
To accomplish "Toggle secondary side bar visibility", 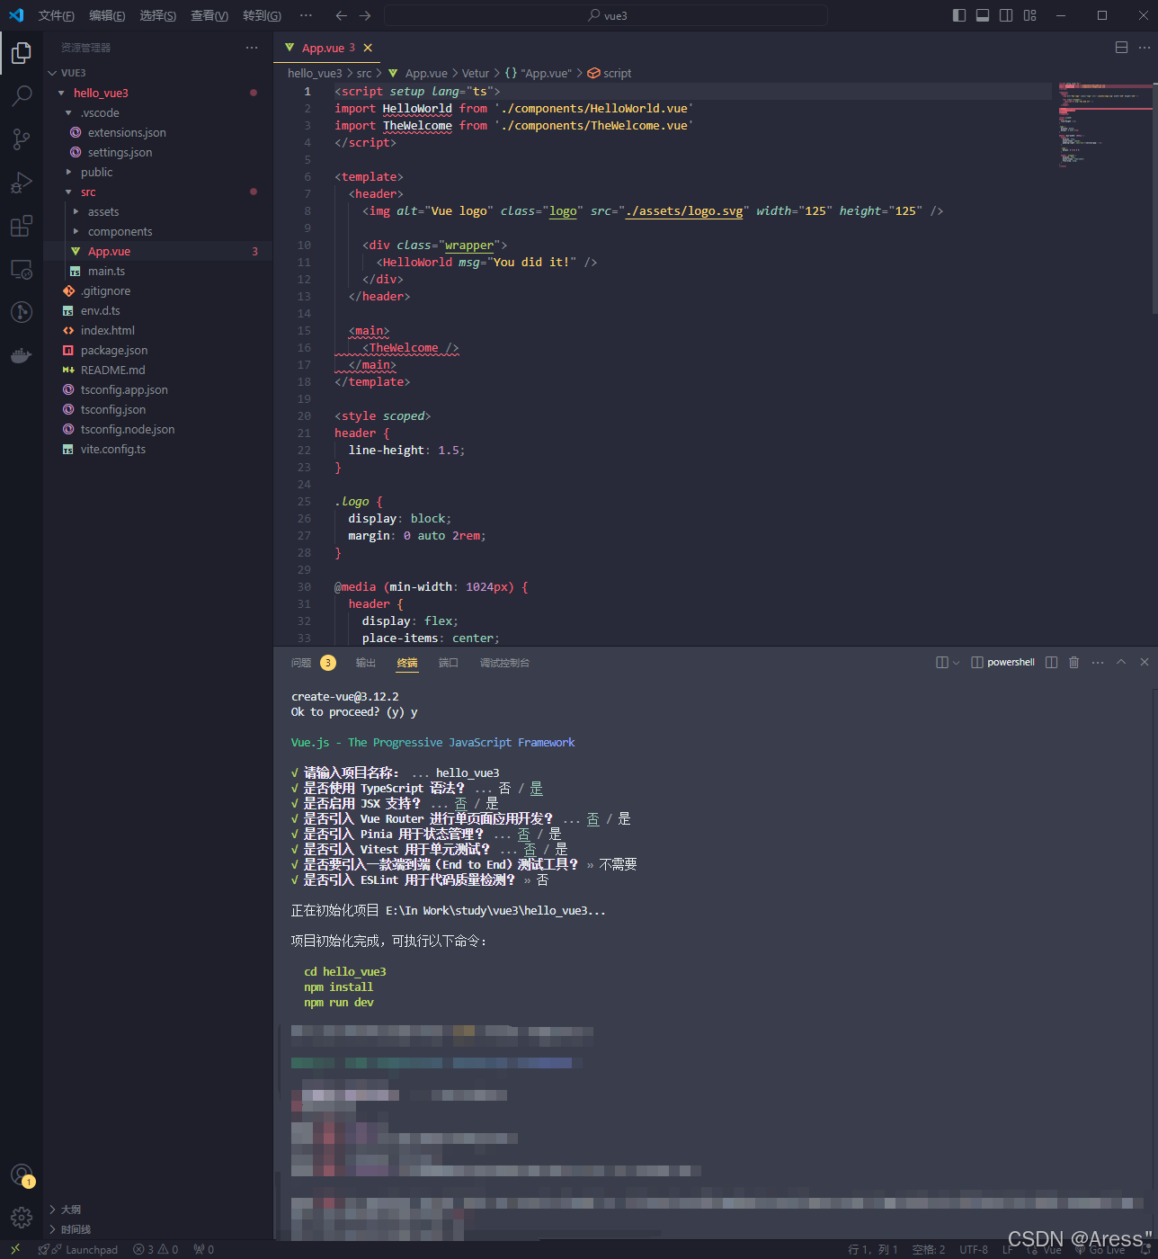I will coord(1006,15).
